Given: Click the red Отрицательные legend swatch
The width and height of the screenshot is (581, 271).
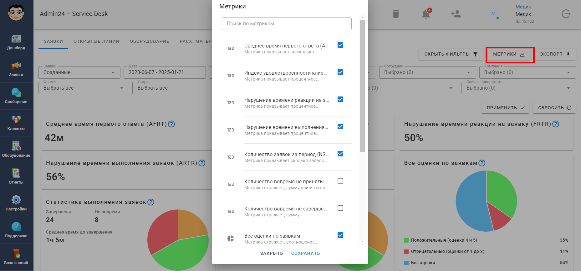Looking at the screenshot, I should [x=406, y=252].
